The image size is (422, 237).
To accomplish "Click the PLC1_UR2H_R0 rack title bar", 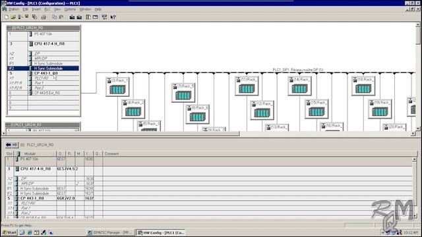I will click(44, 28).
